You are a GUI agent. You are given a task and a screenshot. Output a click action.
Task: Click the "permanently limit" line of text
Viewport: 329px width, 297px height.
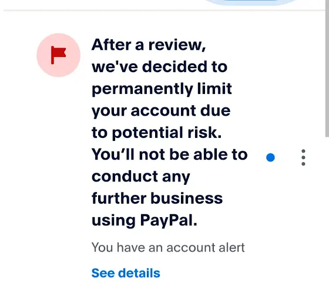click(162, 89)
